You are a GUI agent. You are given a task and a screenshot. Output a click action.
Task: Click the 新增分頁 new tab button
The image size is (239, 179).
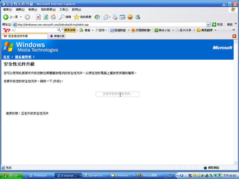pyautogui.click(x=57, y=36)
